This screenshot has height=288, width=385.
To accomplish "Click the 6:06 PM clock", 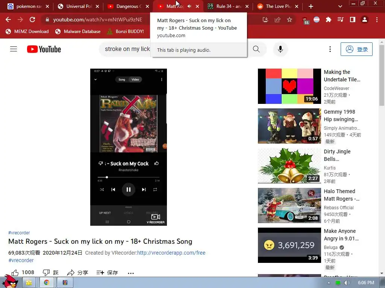I will click(x=366, y=283).
